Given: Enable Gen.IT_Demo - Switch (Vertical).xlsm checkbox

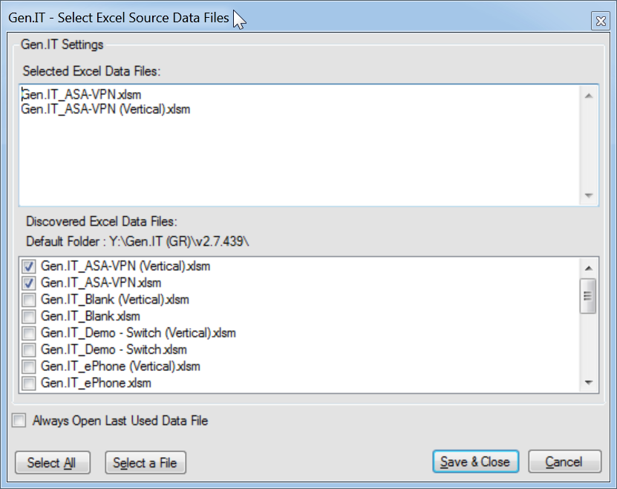Looking at the screenshot, I should pyautogui.click(x=29, y=333).
